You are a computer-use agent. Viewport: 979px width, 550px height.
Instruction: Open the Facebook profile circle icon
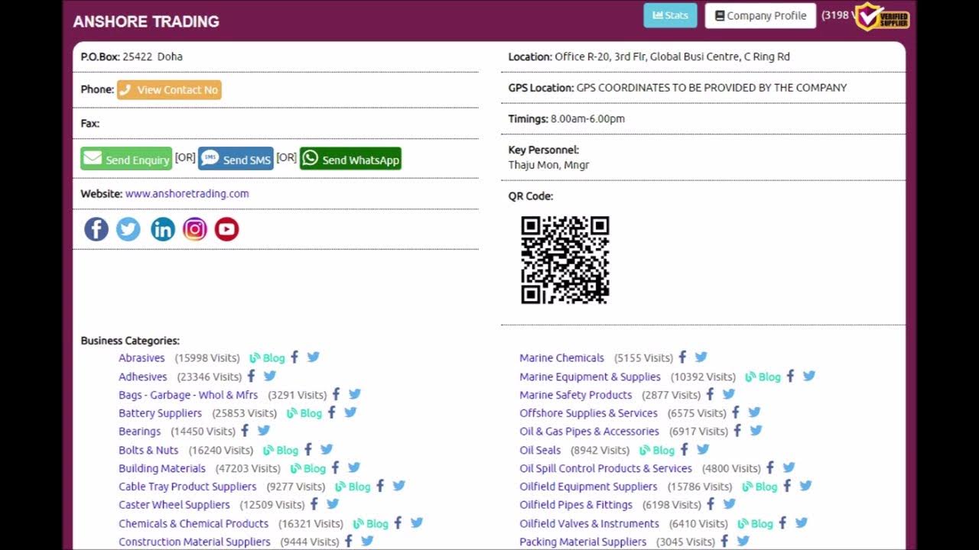[x=96, y=229]
